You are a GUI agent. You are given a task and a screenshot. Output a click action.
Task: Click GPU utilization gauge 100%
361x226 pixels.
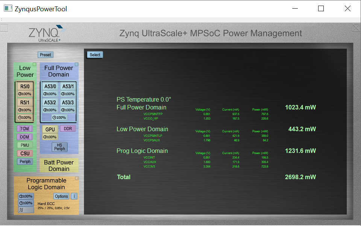point(50,137)
